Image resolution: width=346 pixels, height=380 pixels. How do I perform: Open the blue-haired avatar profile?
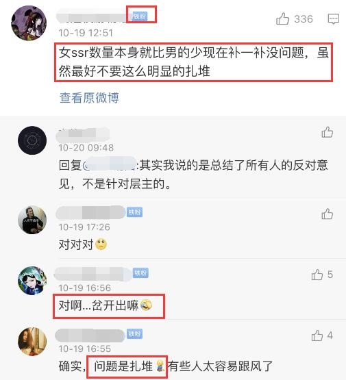click(x=32, y=281)
